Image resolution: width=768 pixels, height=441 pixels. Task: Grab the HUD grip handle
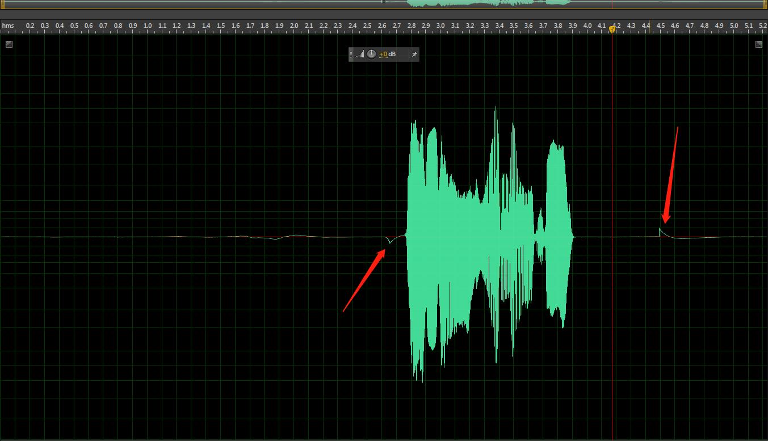pyautogui.click(x=351, y=54)
